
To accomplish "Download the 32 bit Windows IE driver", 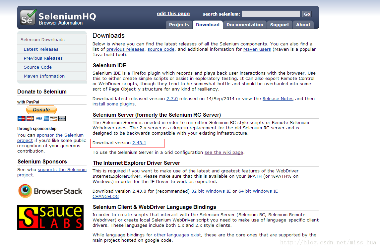I will (x=211, y=191).
